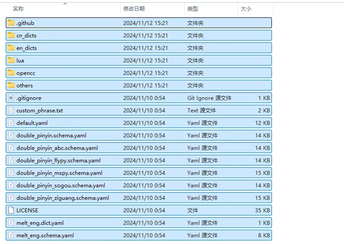Select the double_pinyin.schema.yaml file name
The height and width of the screenshot is (244, 344).
click(51, 136)
